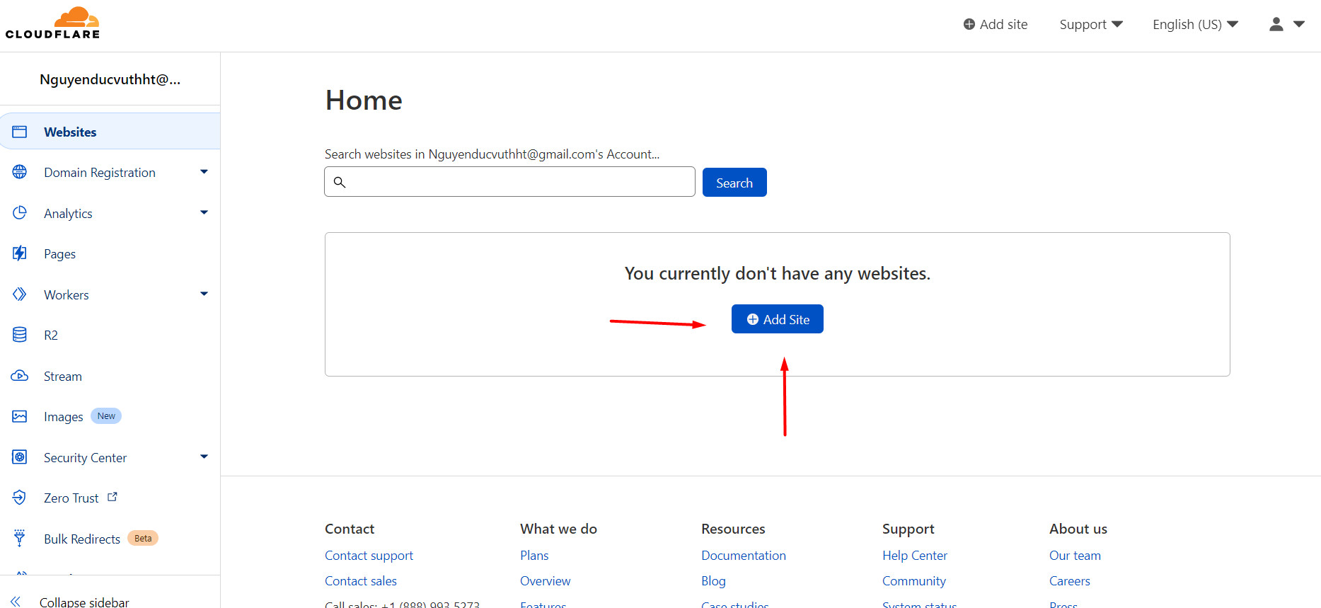Open Contact support link
This screenshot has width=1321, height=608.
(x=369, y=556)
